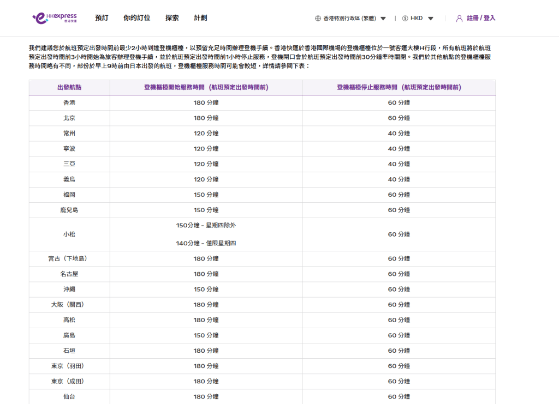Select the 沖繩 row cell

click(69, 289)
